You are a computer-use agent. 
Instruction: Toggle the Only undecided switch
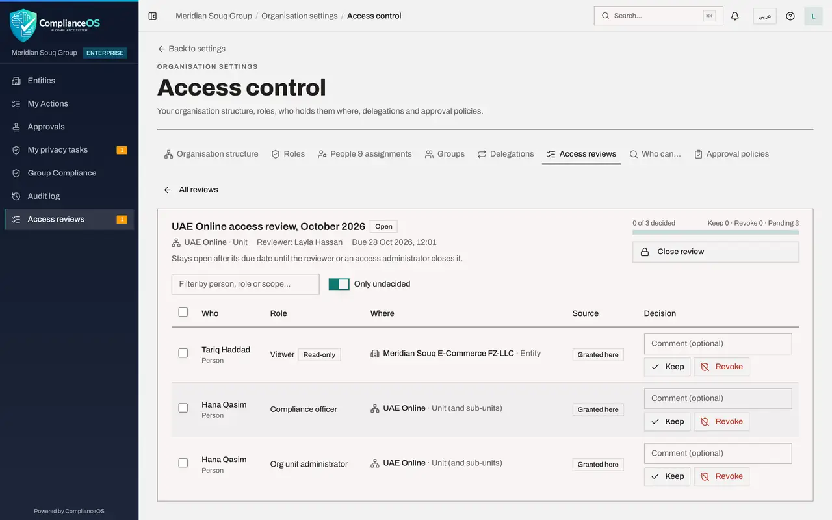point(339,284)
